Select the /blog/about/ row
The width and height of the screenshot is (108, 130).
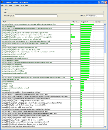53,90
